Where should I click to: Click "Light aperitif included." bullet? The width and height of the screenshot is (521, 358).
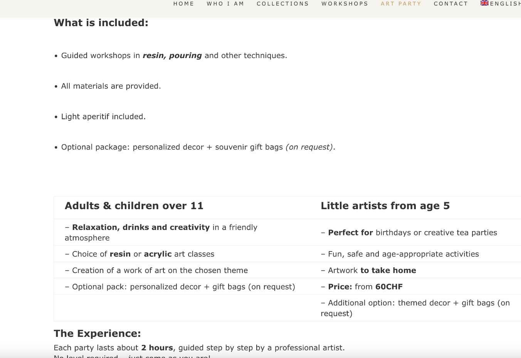click(103, 117)
